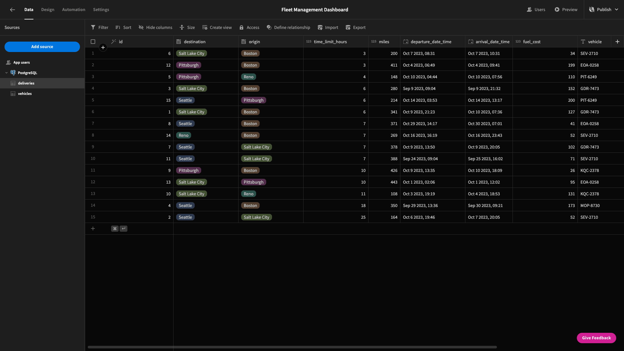Viewport: 624px width, 351px height.
Task: Open the destination column header menu
Action: coord(206,42)
